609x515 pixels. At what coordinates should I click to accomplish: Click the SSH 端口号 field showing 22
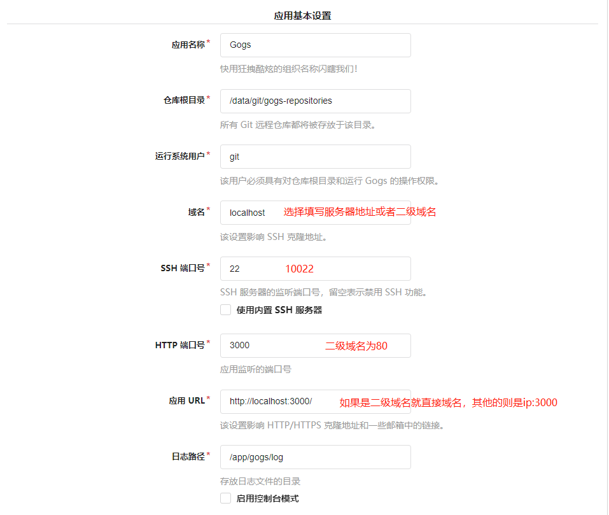(316, 269)
